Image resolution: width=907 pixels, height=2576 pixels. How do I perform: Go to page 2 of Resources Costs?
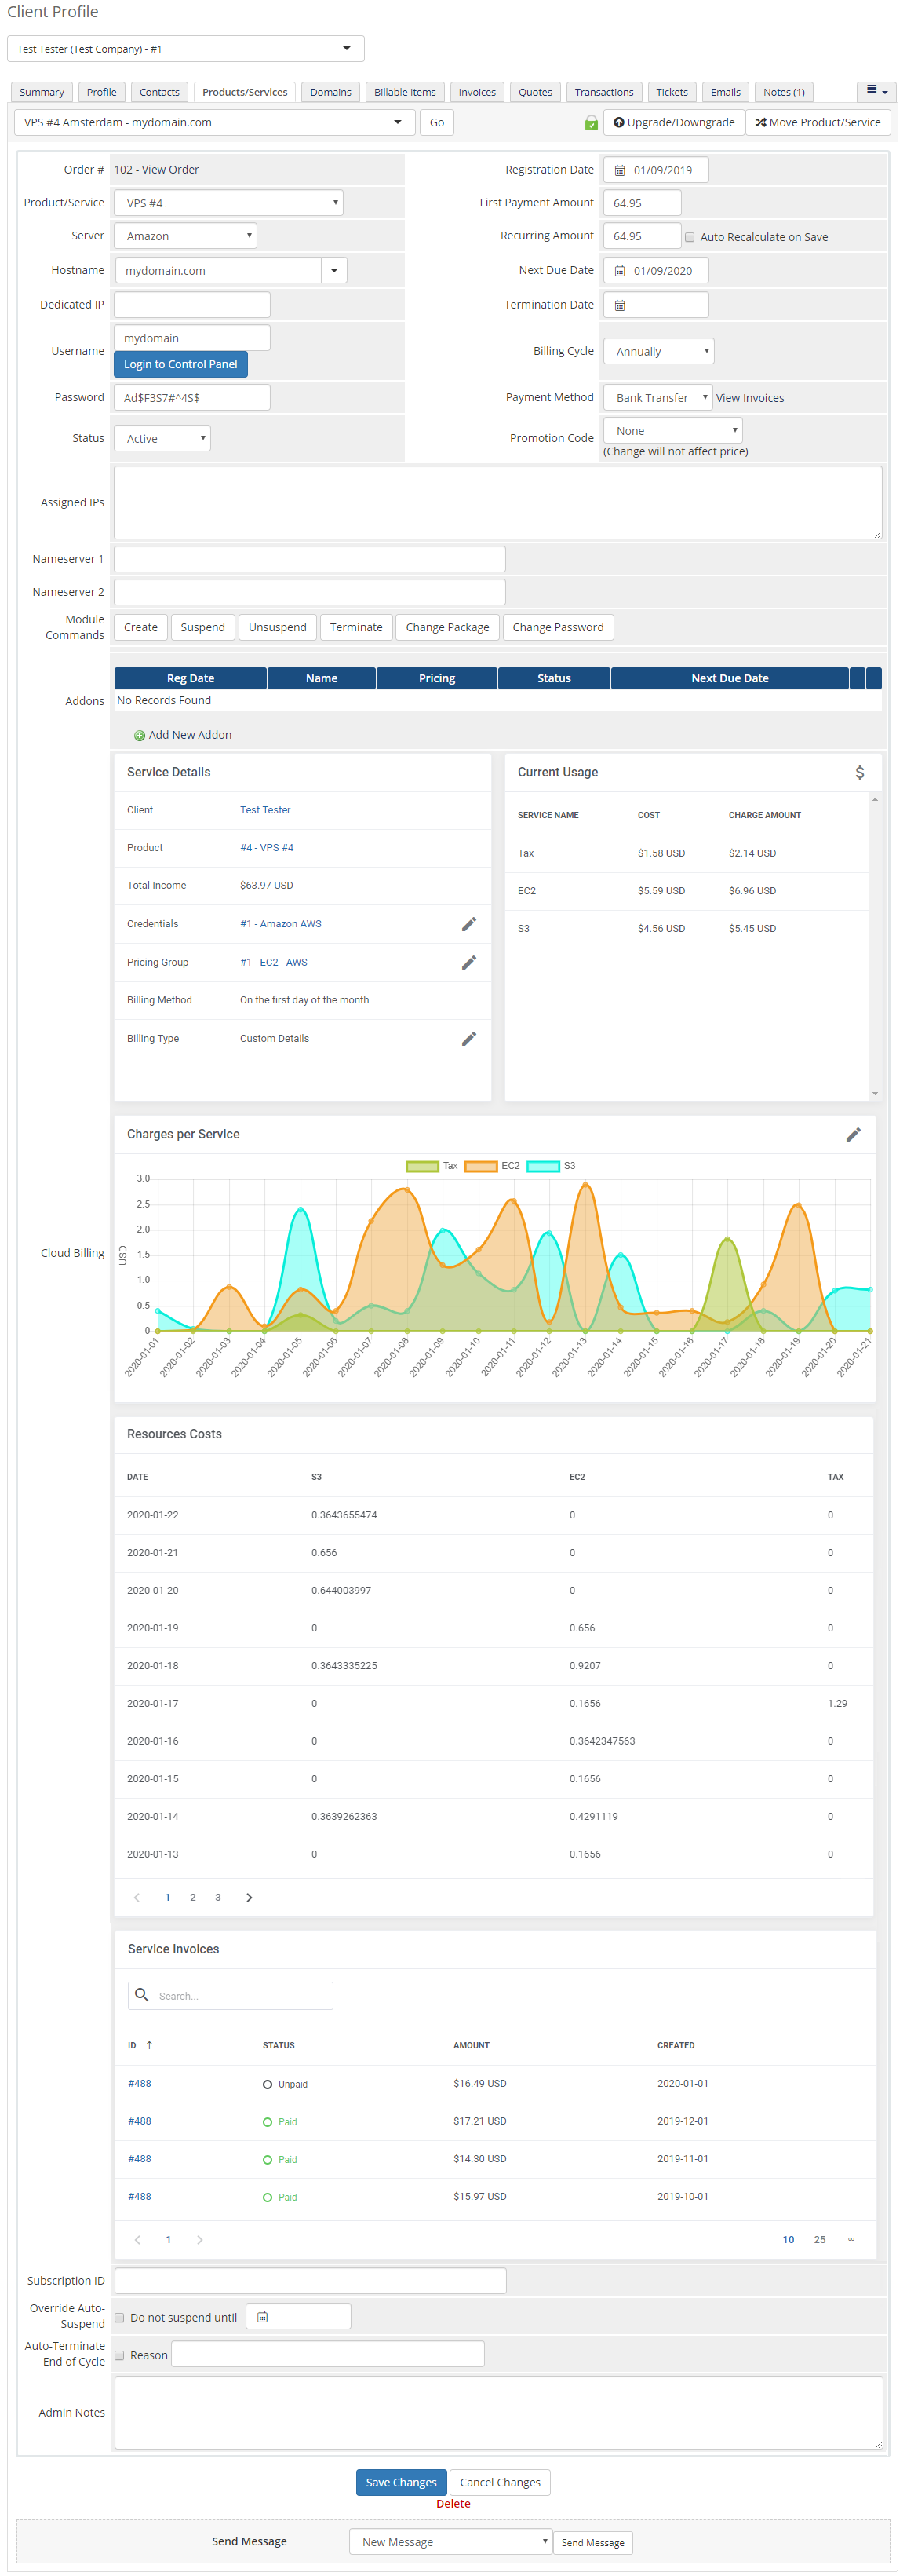pyautogui.click(x=193, y=1897)
